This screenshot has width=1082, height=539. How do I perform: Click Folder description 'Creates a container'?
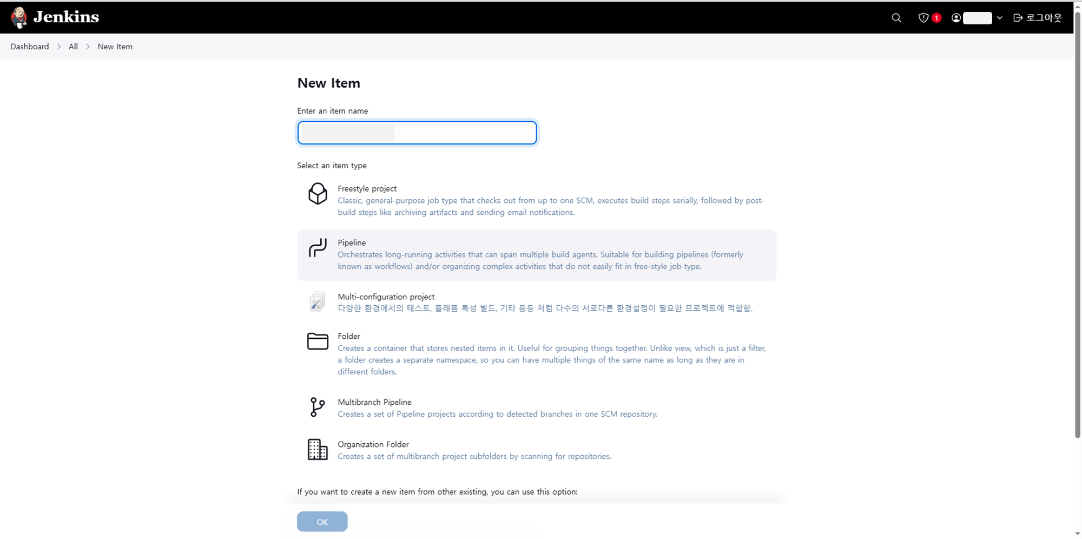point(552,360)
